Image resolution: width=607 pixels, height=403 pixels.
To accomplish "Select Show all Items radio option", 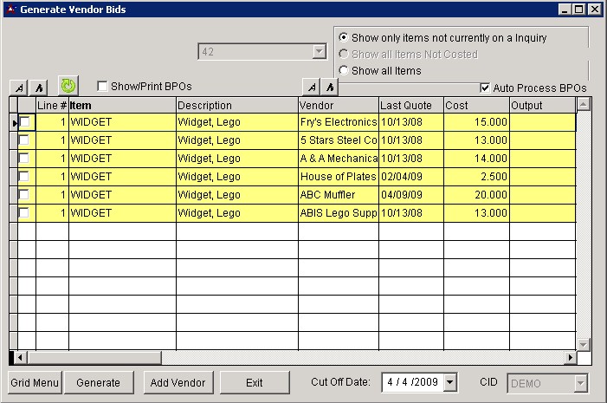I will pyautogui.click(x=344, y=70).
